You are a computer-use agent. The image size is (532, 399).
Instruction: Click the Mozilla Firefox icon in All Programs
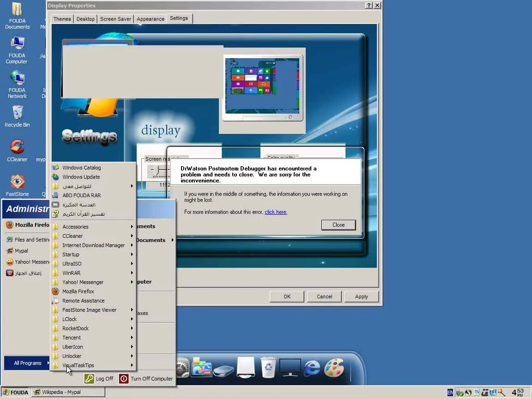coord(55,291)
